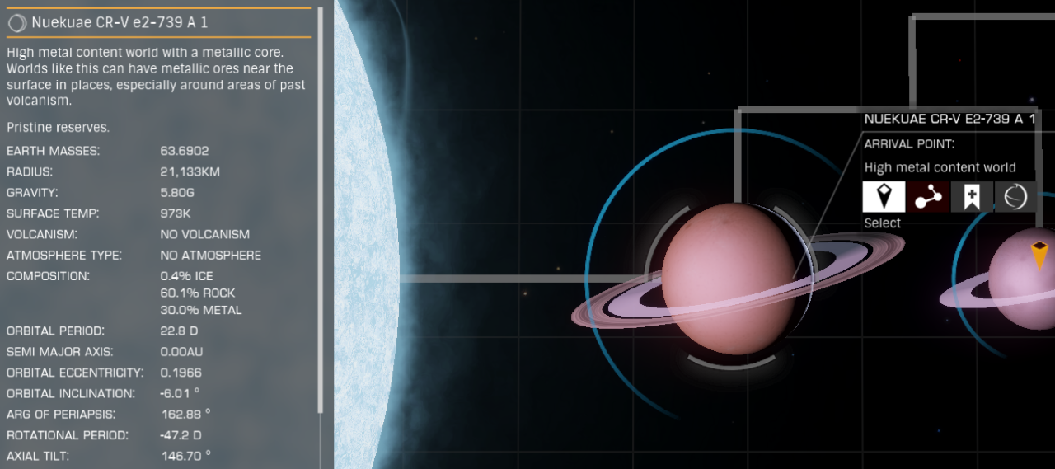This screenshot has width=1055, height=469.
Task: Click the ORBITAL ECCENTRICITY value 0.1966
Action: [x=181, y=373]
